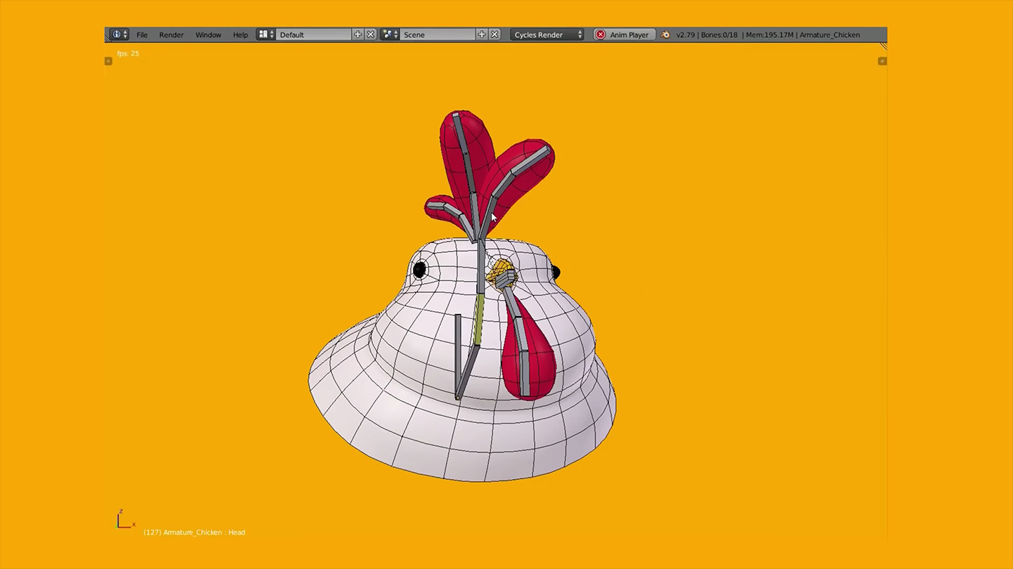The image size is (1013, 569).
Task: Add a new scene with the plus icon
Action: click(482, 34)
